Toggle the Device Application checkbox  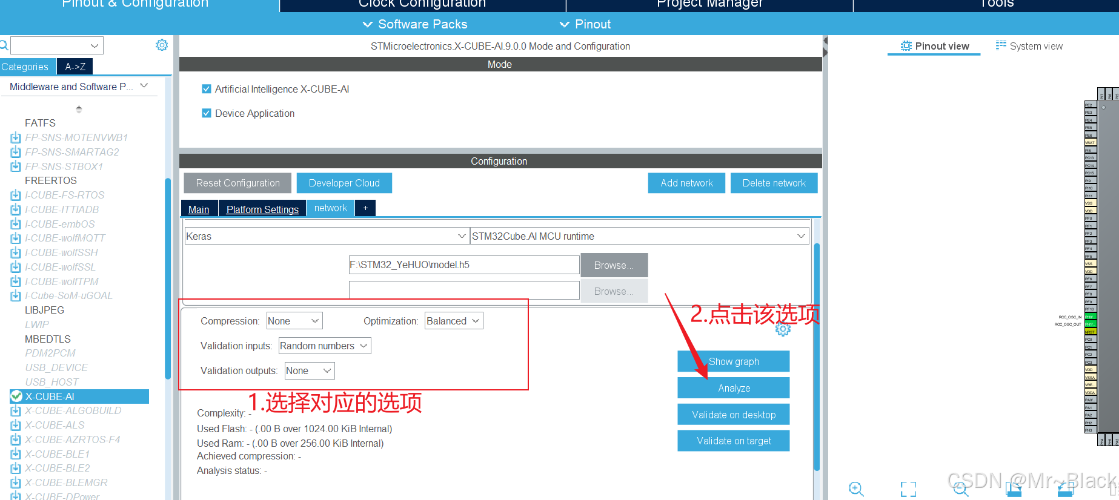pos(207,113)
